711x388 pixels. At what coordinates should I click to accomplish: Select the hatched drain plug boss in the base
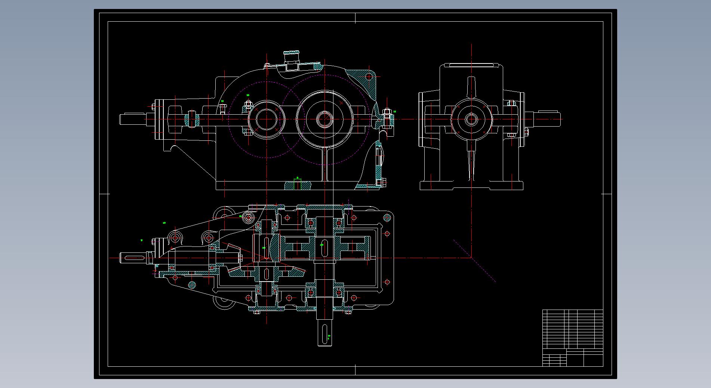pyautogui.click(x=298, y=185)
